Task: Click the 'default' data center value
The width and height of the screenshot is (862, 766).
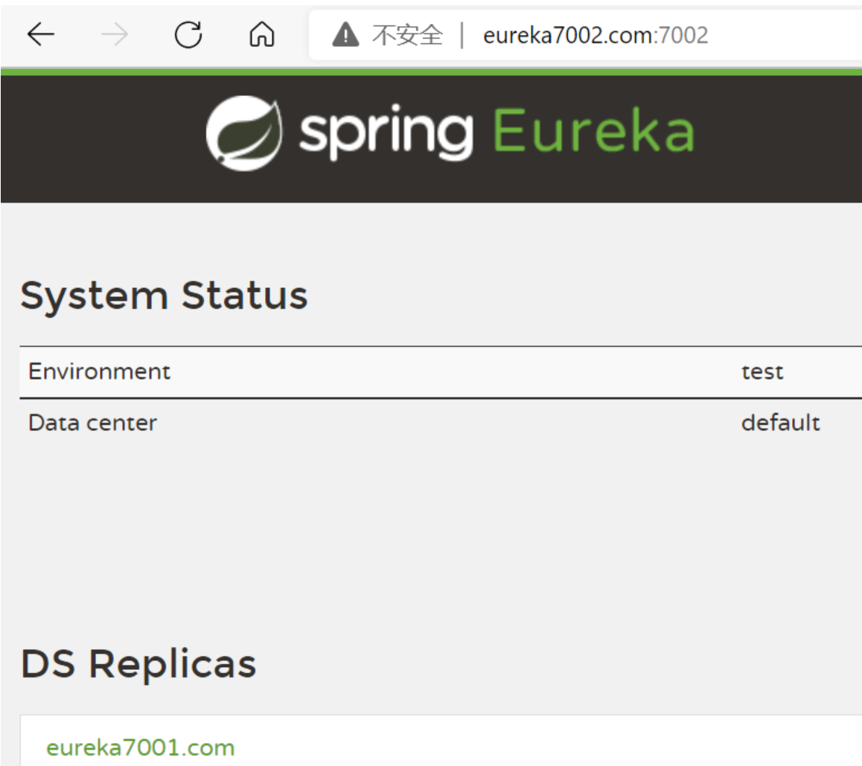Action: click(x=781, y=423)
